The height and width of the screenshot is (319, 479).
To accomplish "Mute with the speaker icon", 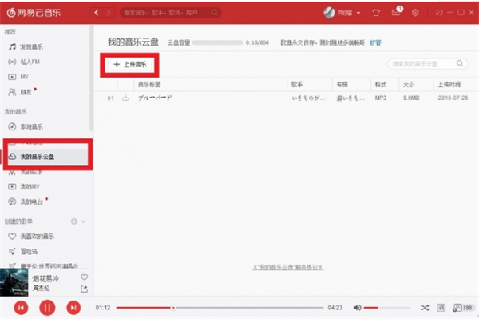I will (357, 308).
